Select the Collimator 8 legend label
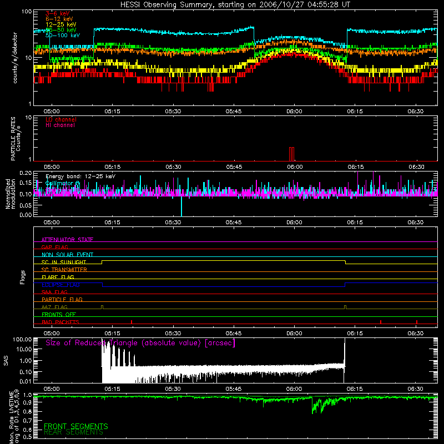 pyautogui.click(x=63, y=183)
